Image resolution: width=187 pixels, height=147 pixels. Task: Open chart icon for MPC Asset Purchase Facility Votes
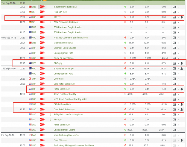click(174, 99)
